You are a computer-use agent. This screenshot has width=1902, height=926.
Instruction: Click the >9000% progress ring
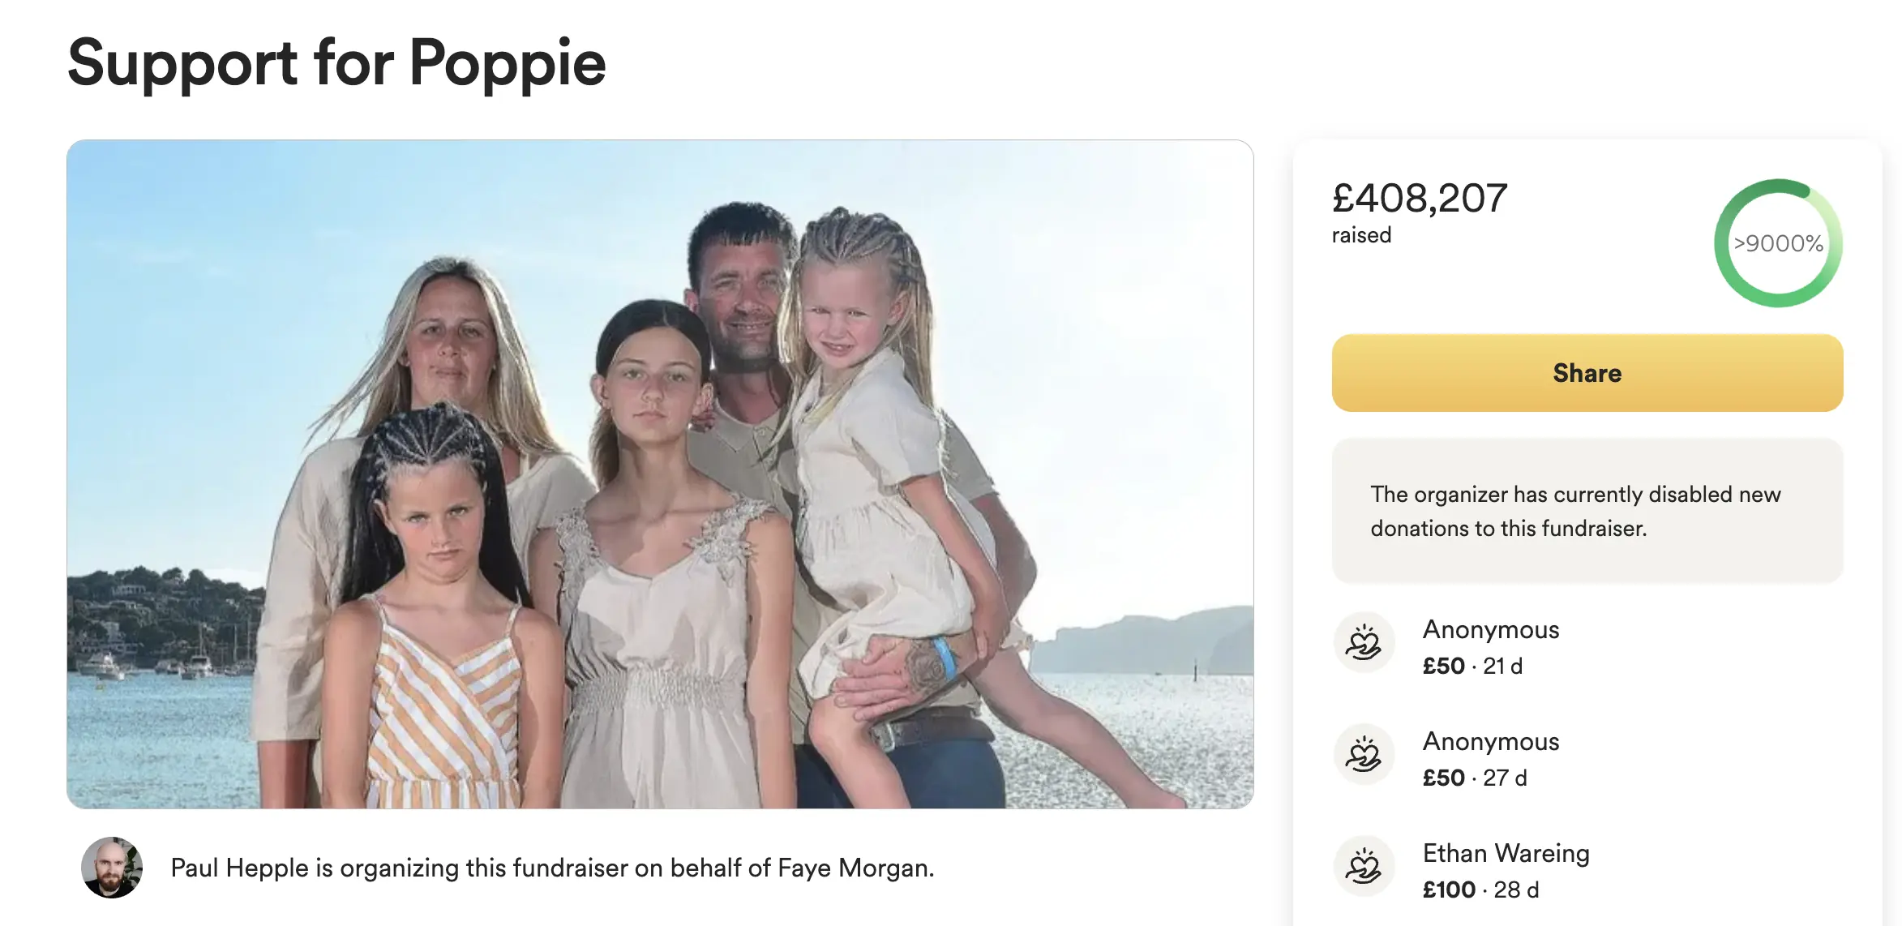coord(1777,243)
